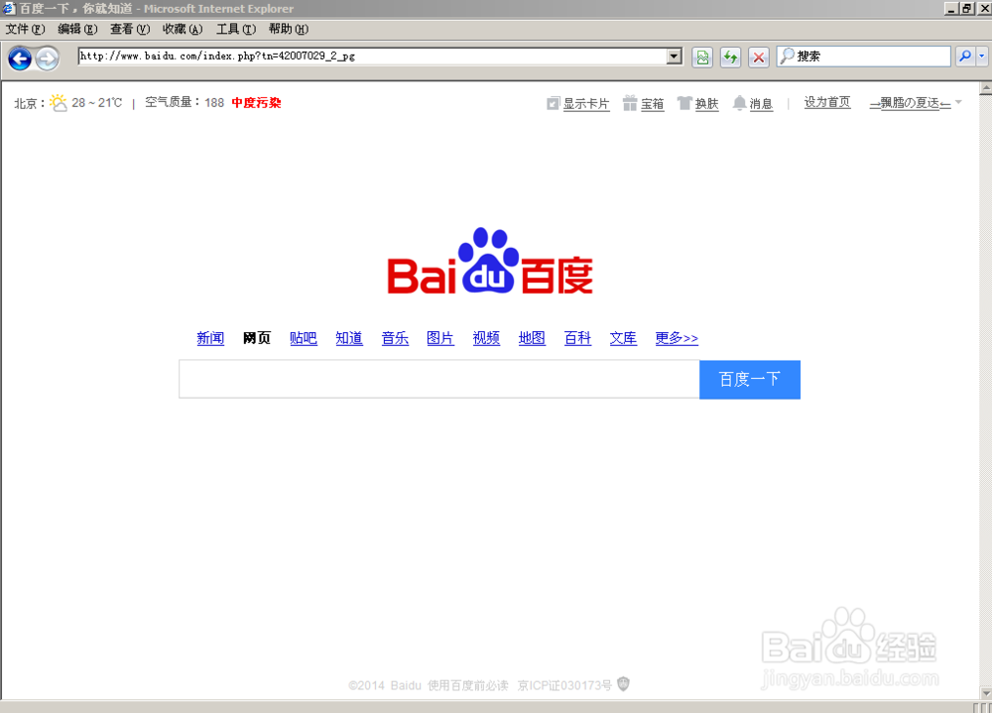Screen dimensions: 992x713
Task: Click the scrollbar down arrow
Action: (986, 693)
